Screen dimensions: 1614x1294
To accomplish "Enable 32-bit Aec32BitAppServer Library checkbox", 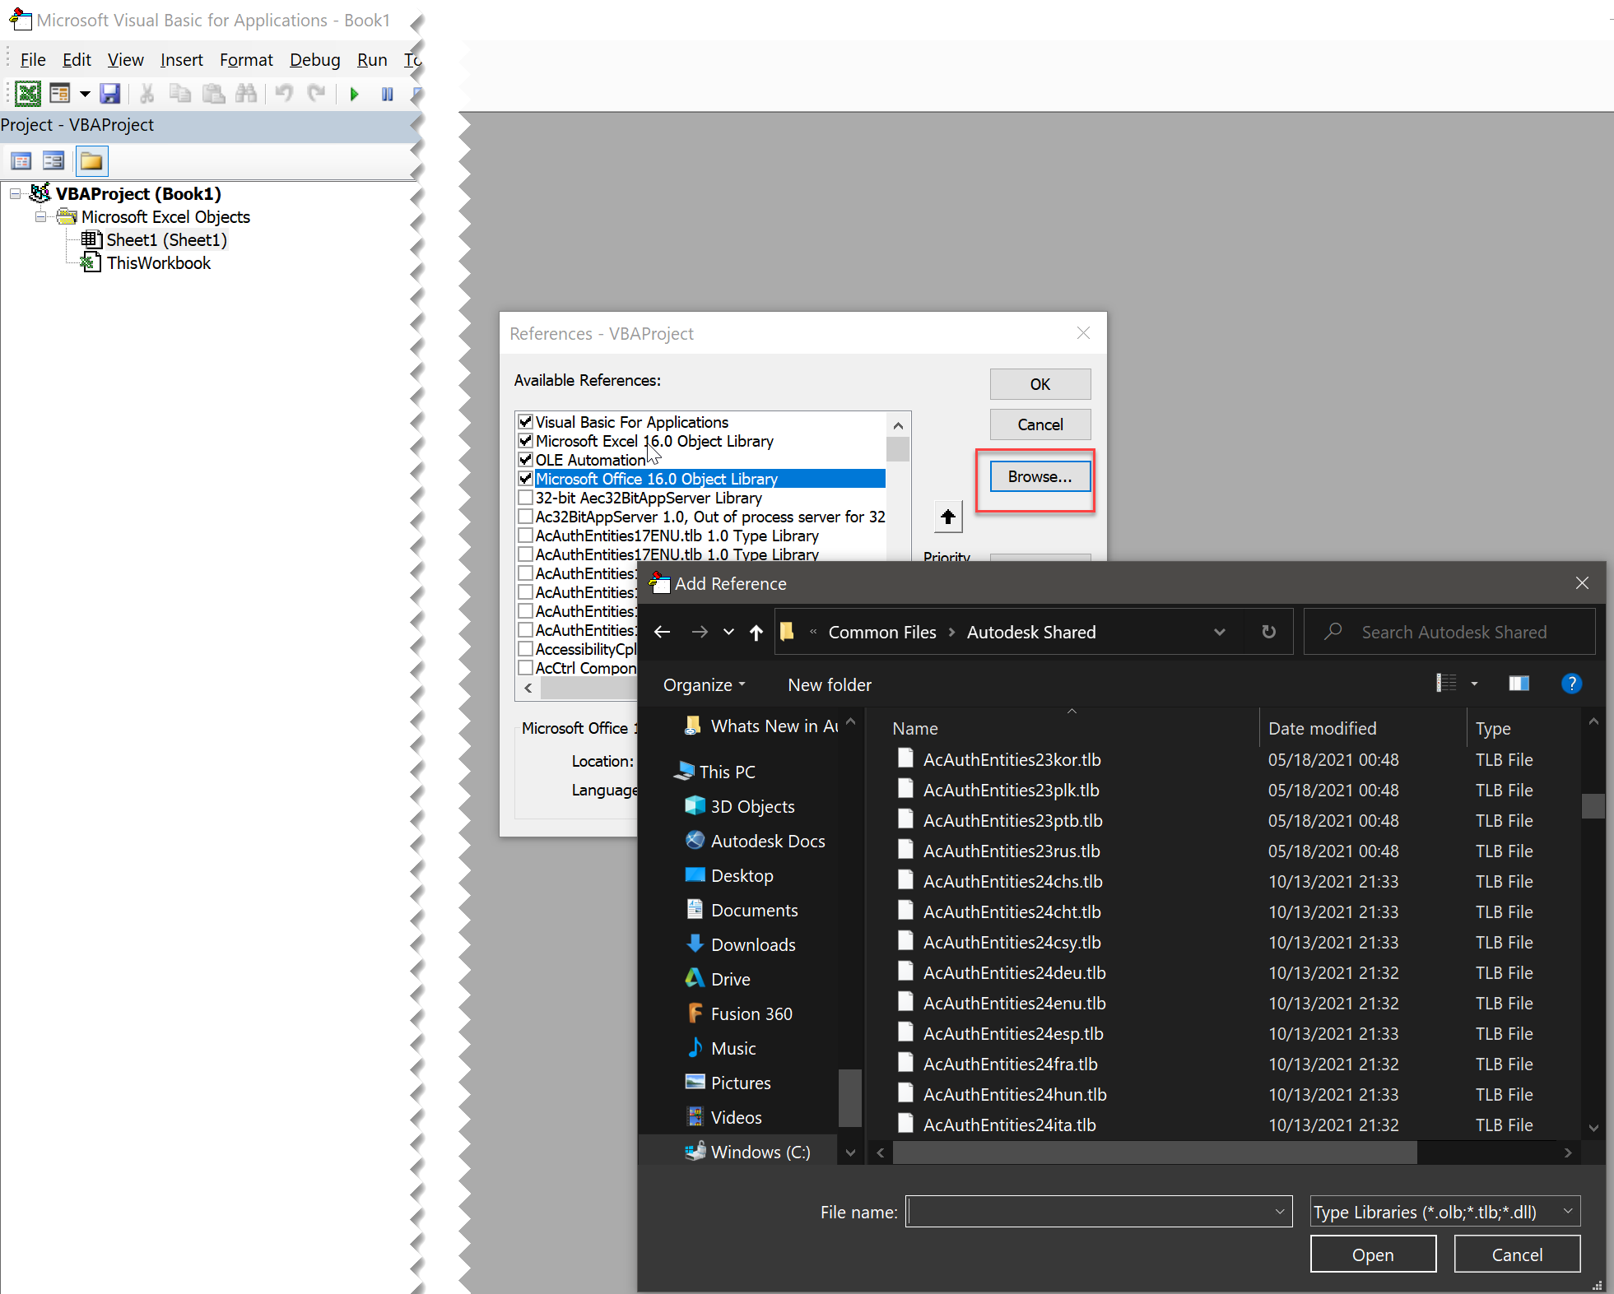I will [x=525, y=498].
